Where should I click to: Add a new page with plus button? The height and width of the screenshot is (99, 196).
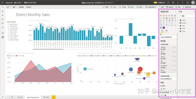click(x=54, y=97)
